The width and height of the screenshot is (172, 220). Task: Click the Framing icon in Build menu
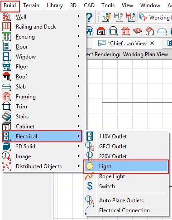coord(7,96)
